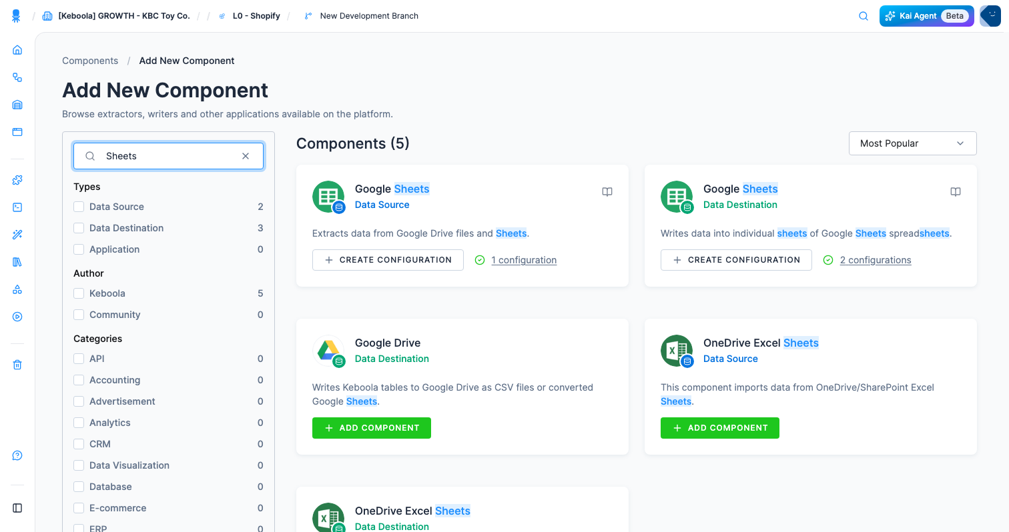
Task: Collapse the left sidebar panel icon
Action: pyautogui.click(x=17, y=508)
